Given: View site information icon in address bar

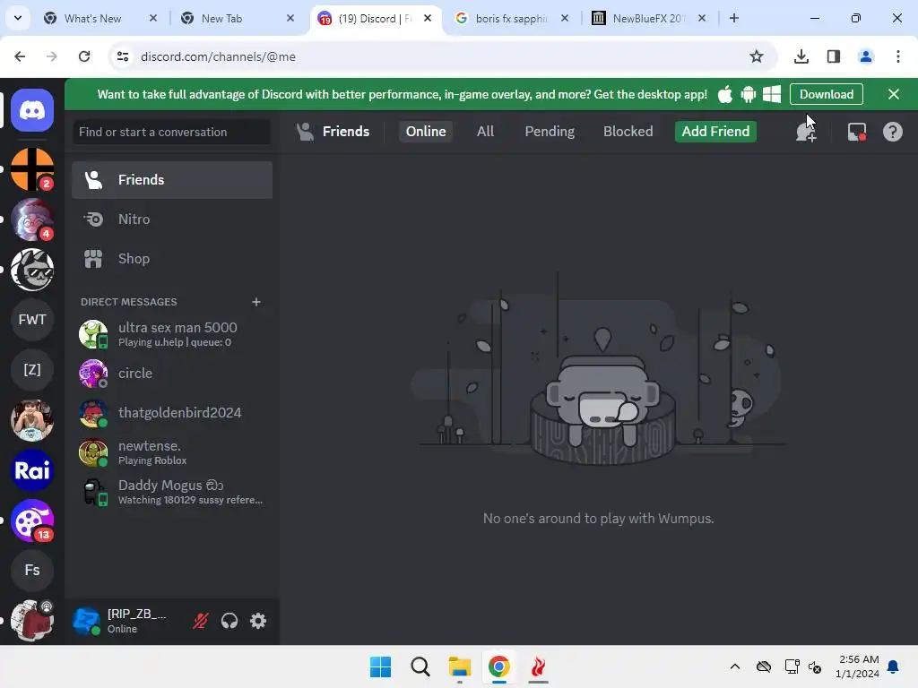Looking at the screenshot, I should click(123, 56).
